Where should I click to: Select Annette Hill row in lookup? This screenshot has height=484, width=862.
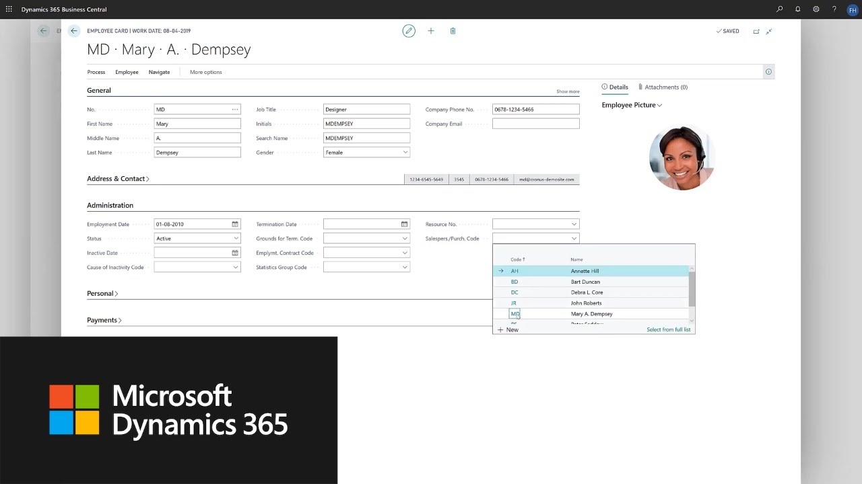click(591, 271)
